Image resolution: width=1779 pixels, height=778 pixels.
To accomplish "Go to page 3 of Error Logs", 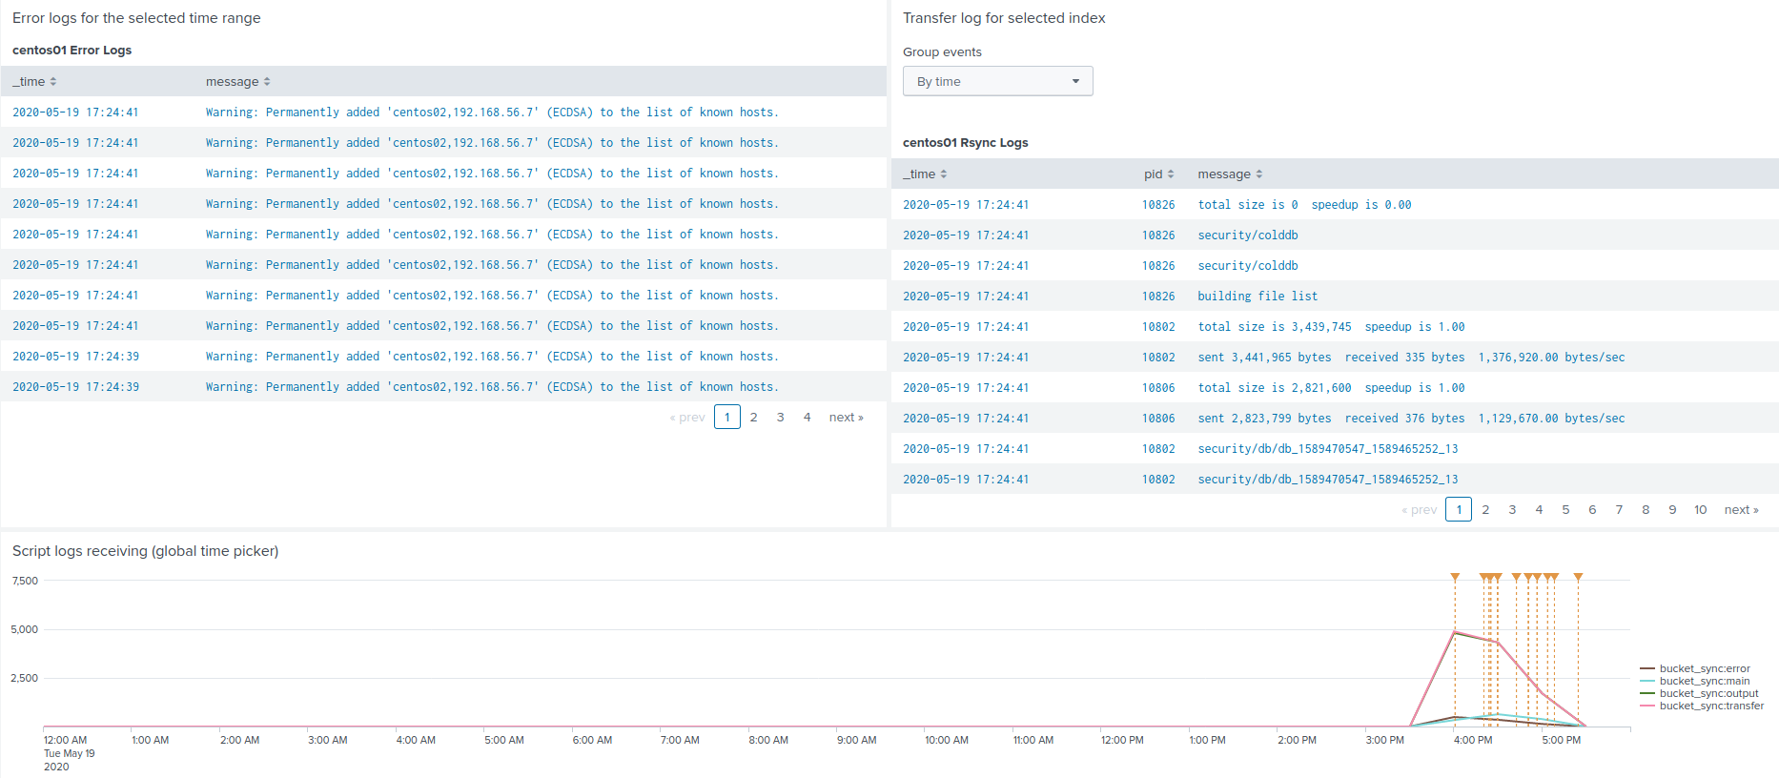I will point(781,418).
